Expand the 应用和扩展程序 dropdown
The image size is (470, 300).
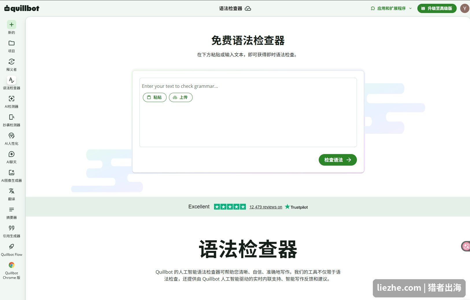click(391, 8)
